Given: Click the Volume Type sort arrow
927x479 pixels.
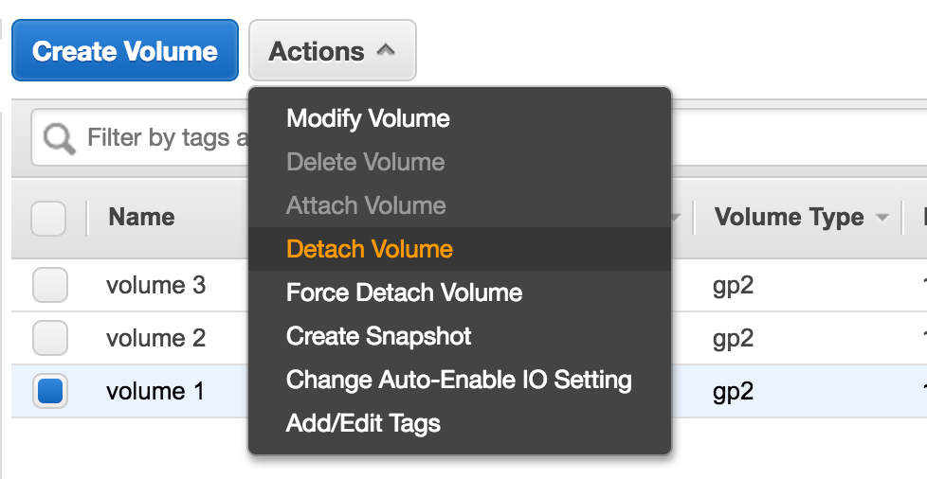Looking at the screenshot, I should click(x=882, y=218).
